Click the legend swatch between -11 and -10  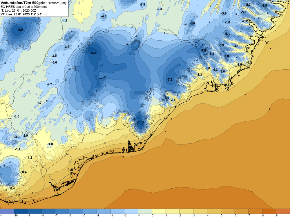click(7, 211)
